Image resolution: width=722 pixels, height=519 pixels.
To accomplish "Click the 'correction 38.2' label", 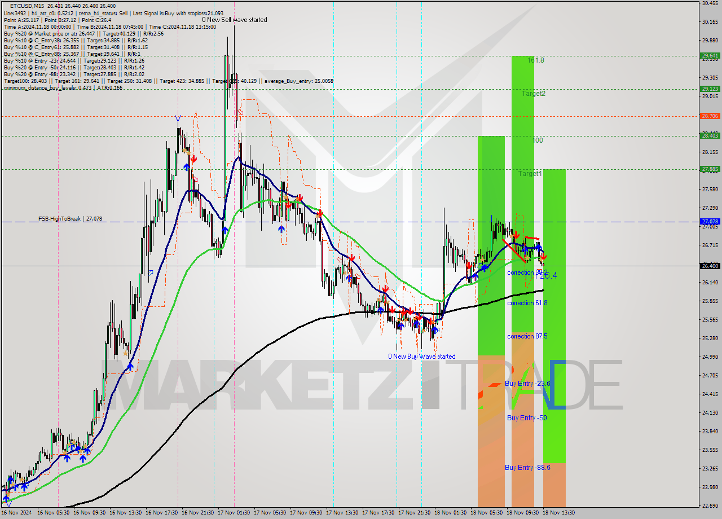I will (527, 272).
